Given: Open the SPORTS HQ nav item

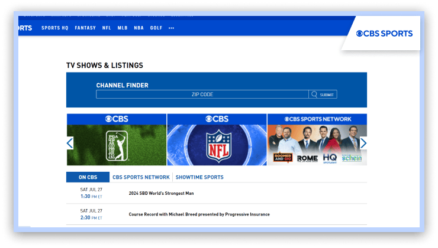Looking at the screenshot, I should point(54,28).
